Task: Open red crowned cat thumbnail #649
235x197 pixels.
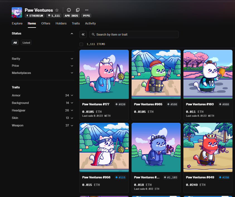Action: (x=208, y=148)
